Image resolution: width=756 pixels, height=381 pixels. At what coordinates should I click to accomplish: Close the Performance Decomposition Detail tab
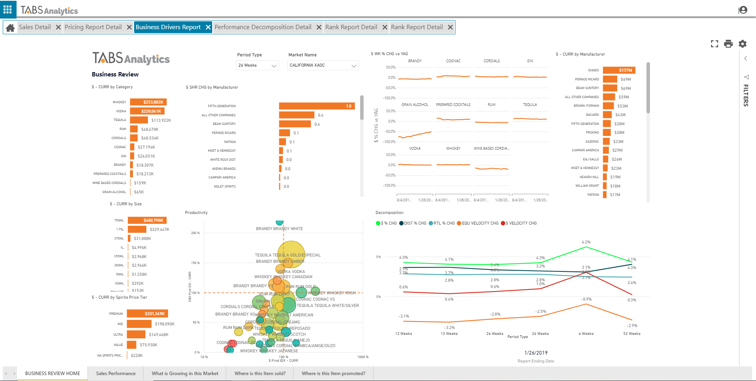(319, 27)
